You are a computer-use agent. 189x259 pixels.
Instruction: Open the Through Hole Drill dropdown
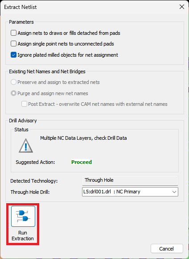tap(130, 192)
